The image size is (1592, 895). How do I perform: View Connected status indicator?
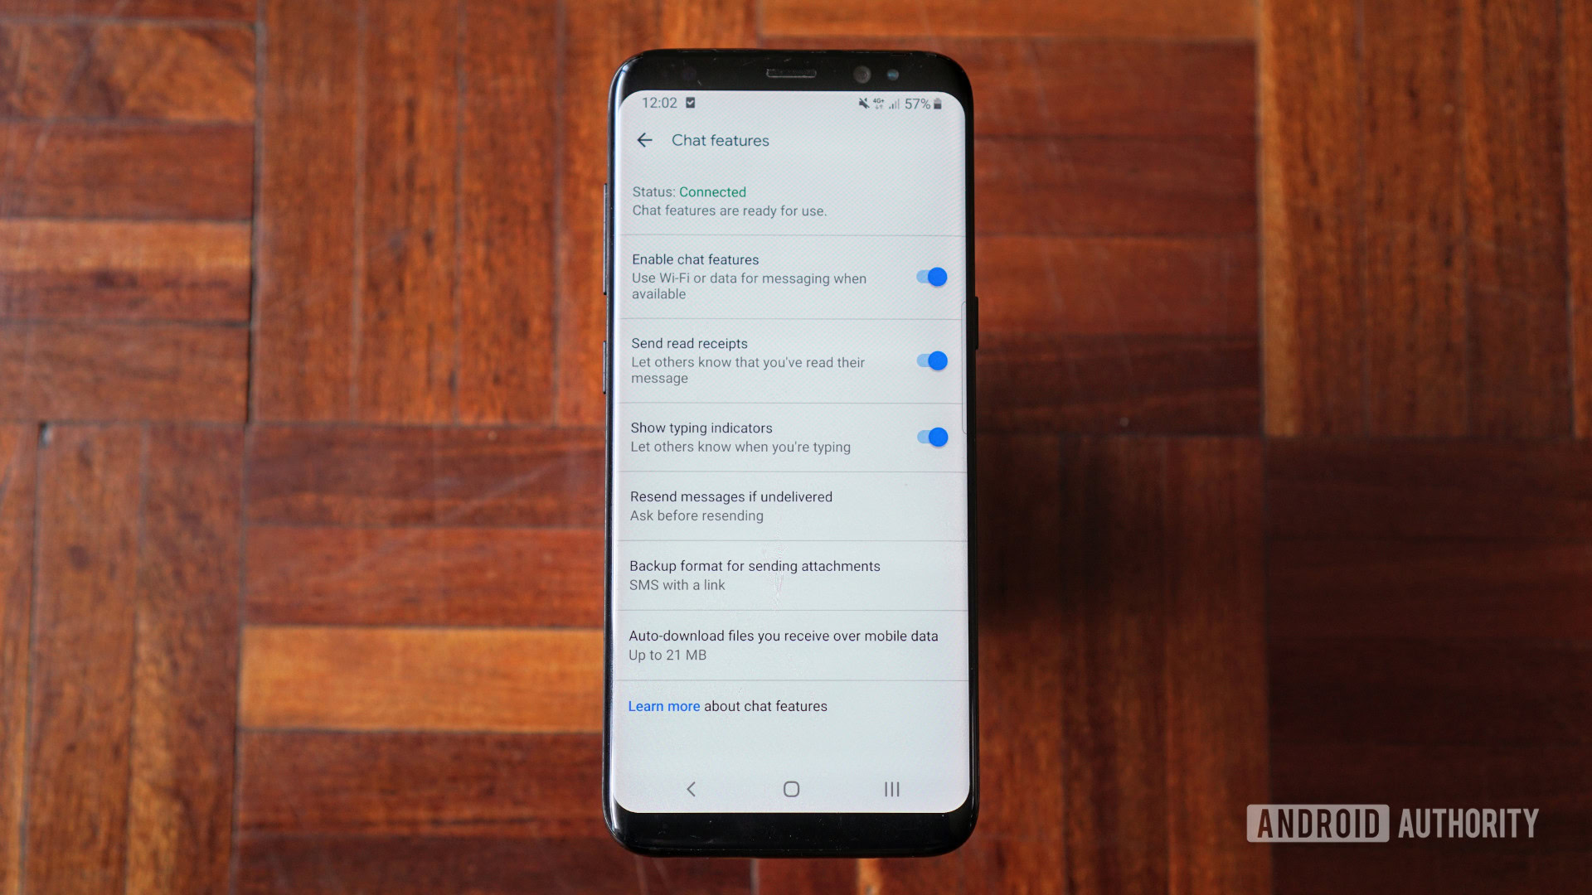(x=710, y=191)
